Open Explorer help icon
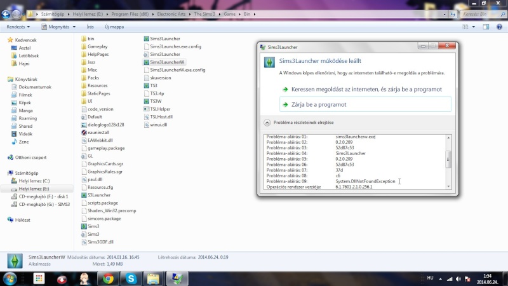Viewport: 508px width, 286px height. (499, 27)
